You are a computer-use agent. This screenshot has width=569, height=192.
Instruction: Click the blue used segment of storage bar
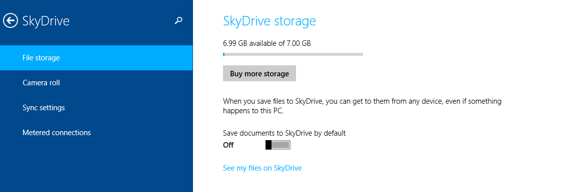224,54
